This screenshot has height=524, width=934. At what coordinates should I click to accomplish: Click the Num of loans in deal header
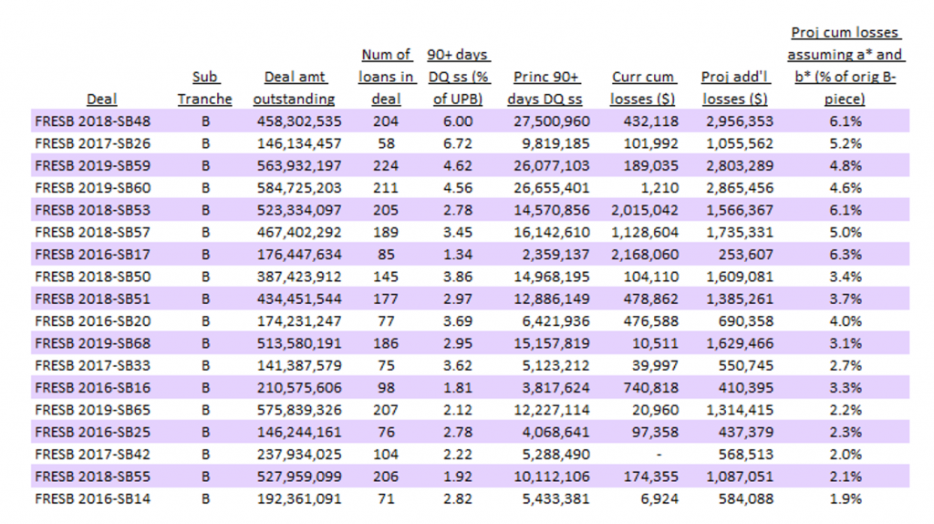(386, 78)
